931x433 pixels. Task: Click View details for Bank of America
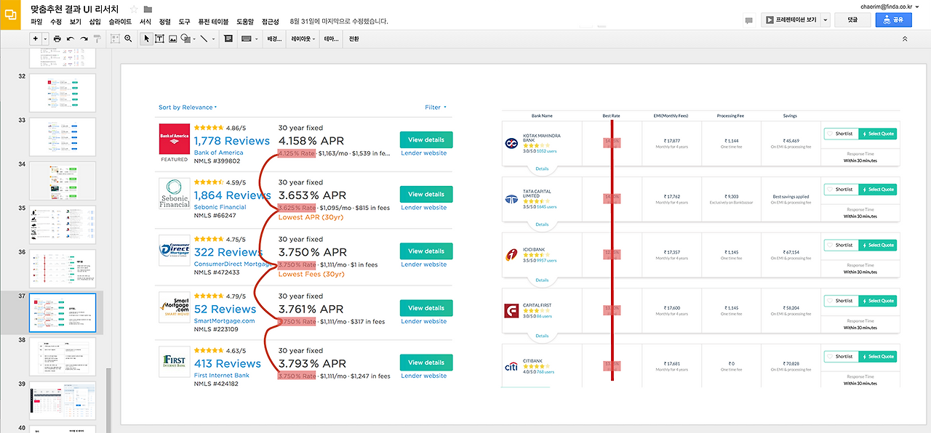click(426, 139)
